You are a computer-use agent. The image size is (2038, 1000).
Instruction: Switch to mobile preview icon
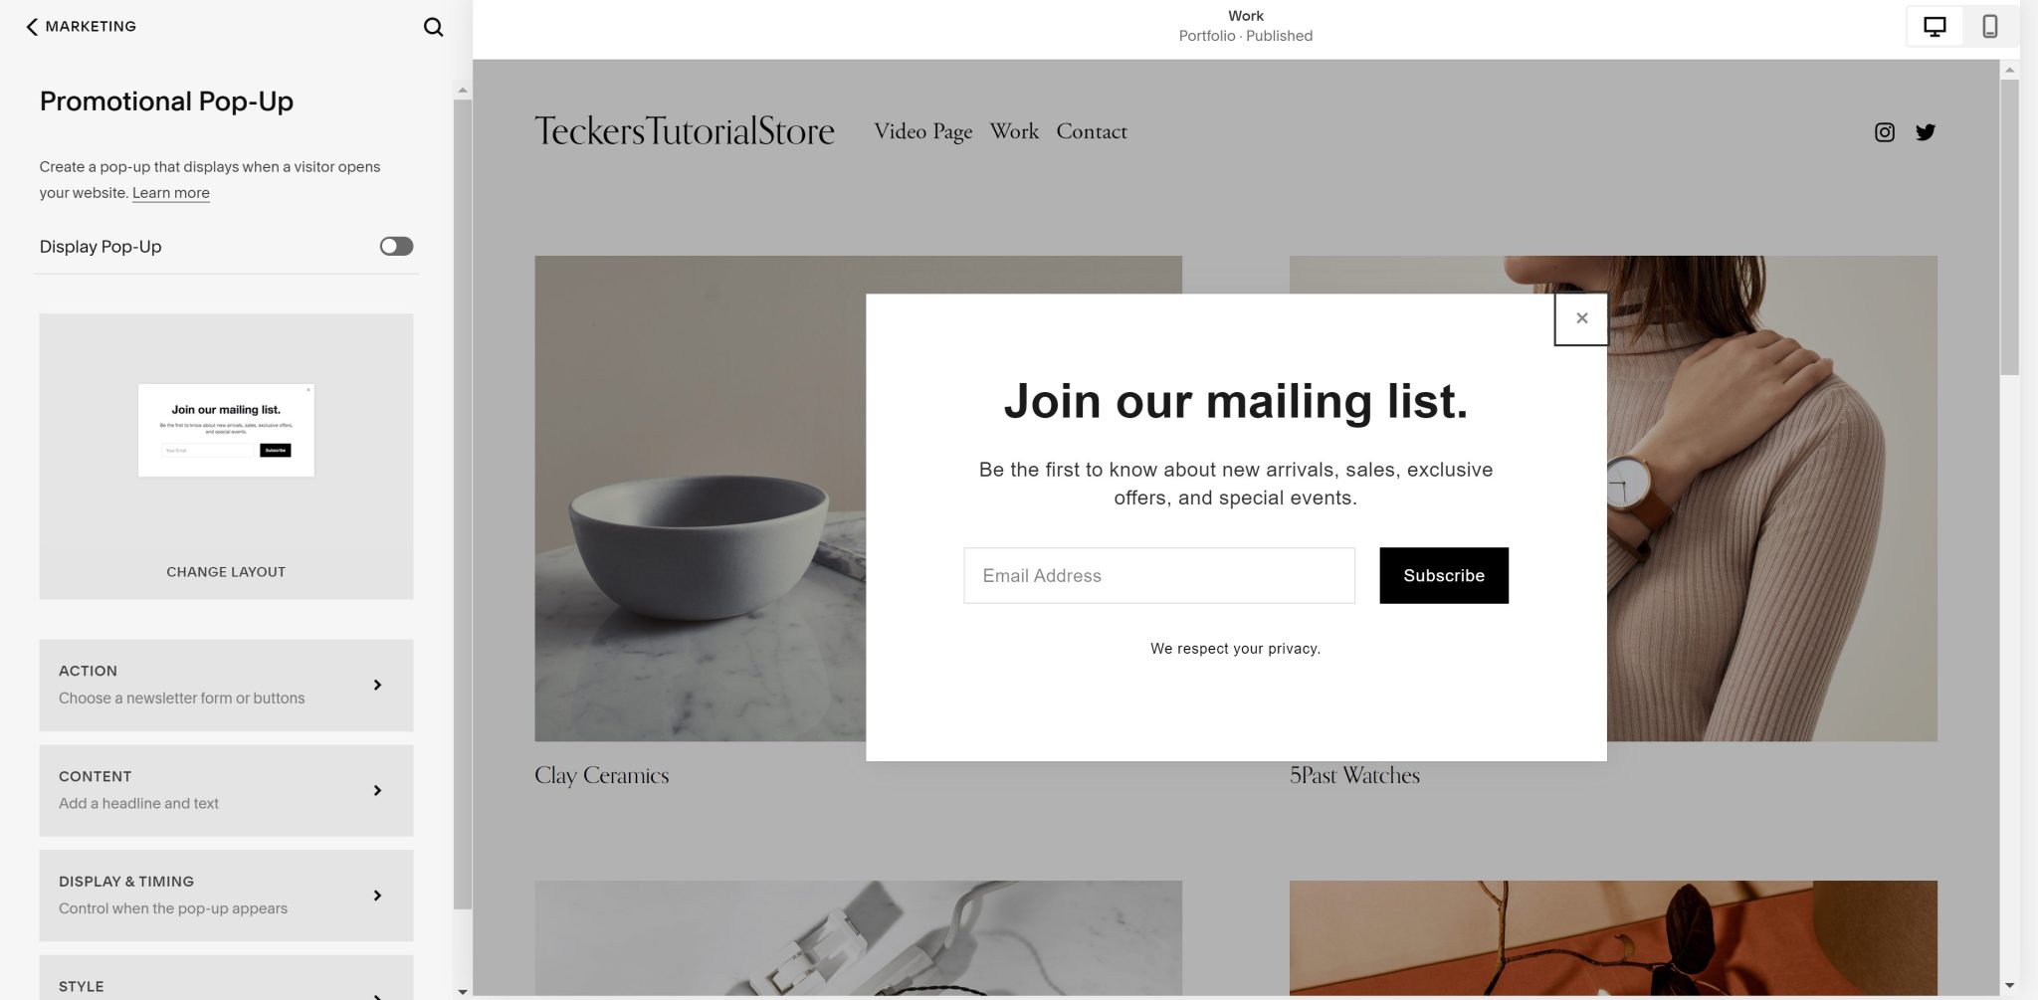coord(1990,27)
